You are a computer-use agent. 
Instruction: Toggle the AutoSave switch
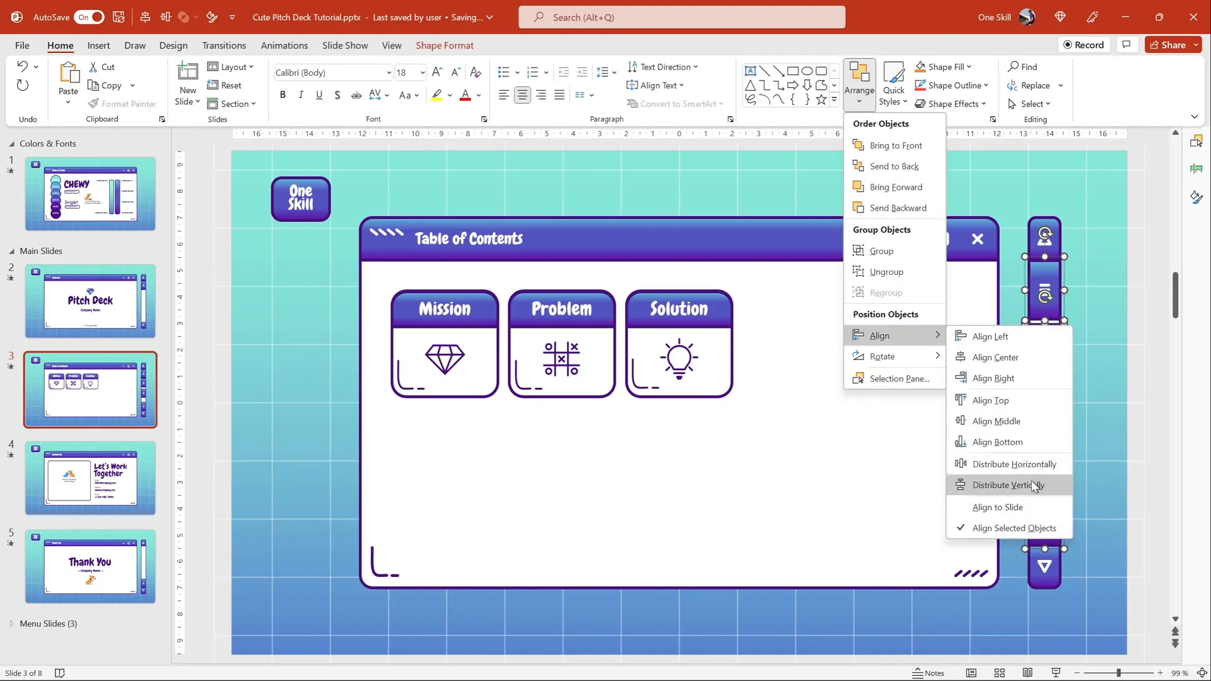coord(89,17)
